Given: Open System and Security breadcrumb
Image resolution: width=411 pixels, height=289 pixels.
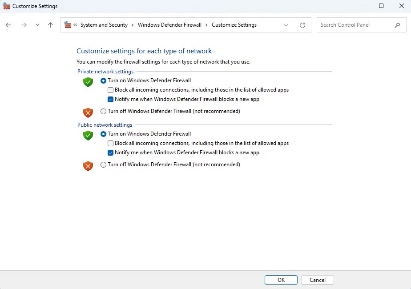Looking at the screenshot, I should click(104, 25).
